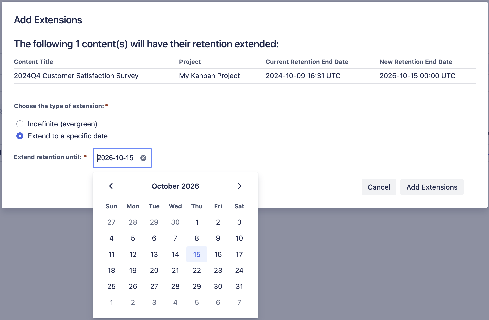The height and width of the screenshot is (320, 489).
Task: Pick October 10 in the calendar
Action: 239,238
